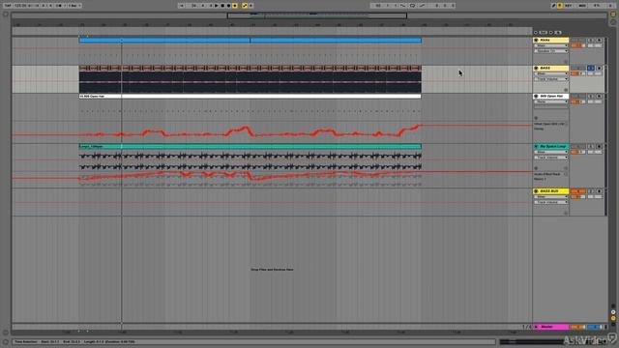Open BASS BUS Track Volume chooser
619x348 pixels.
click(551, 202)
